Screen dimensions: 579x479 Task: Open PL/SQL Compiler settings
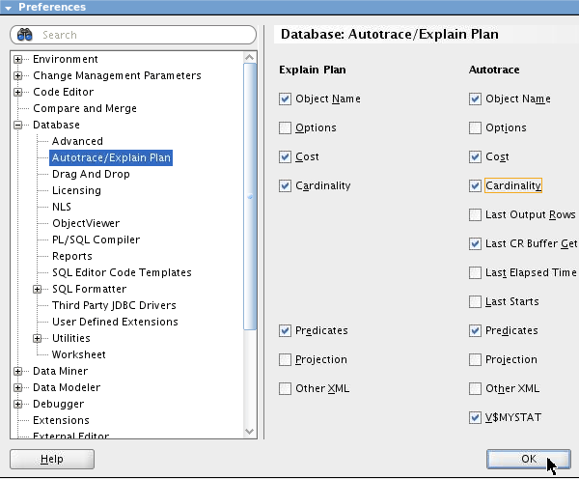[x=96, y=239]
